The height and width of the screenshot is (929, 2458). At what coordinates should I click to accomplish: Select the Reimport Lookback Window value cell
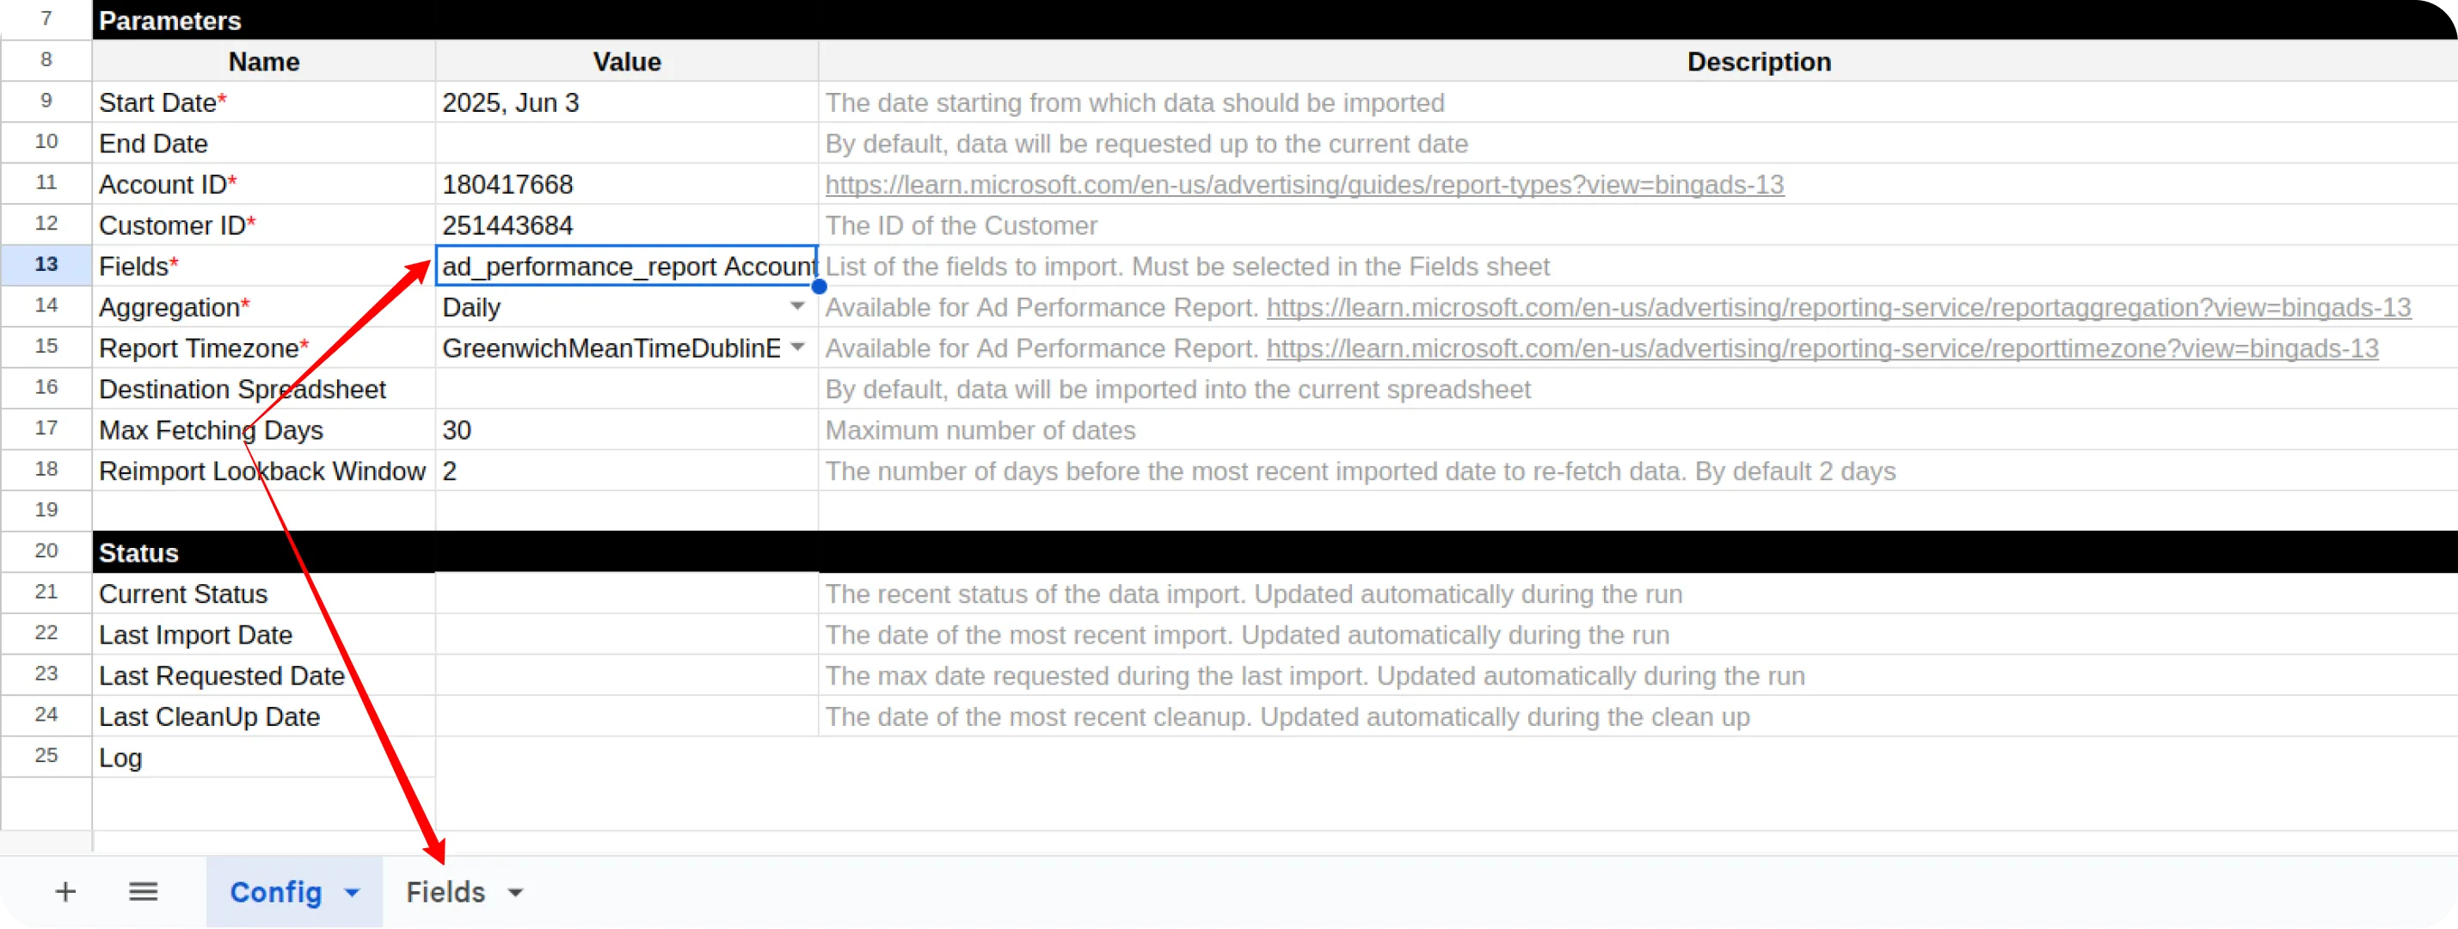point(626,471)
